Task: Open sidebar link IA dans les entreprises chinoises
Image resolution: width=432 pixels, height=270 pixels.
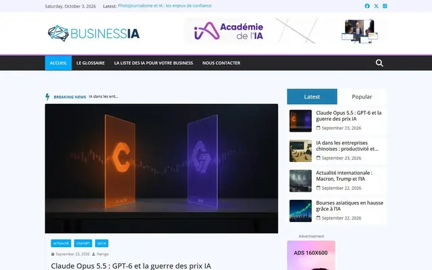Action: coord(347,146)
